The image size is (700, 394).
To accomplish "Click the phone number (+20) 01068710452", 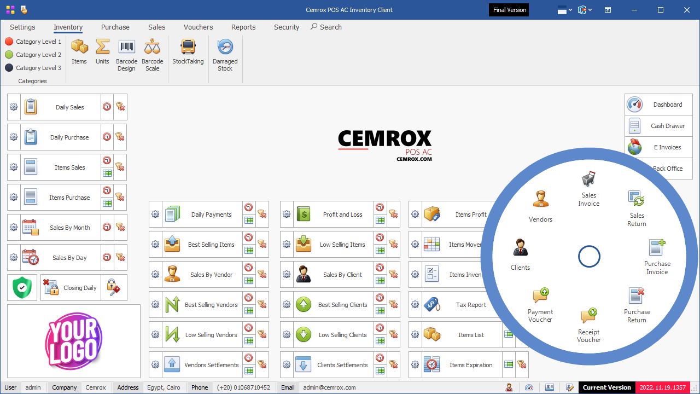I will (x=243, y=387).
